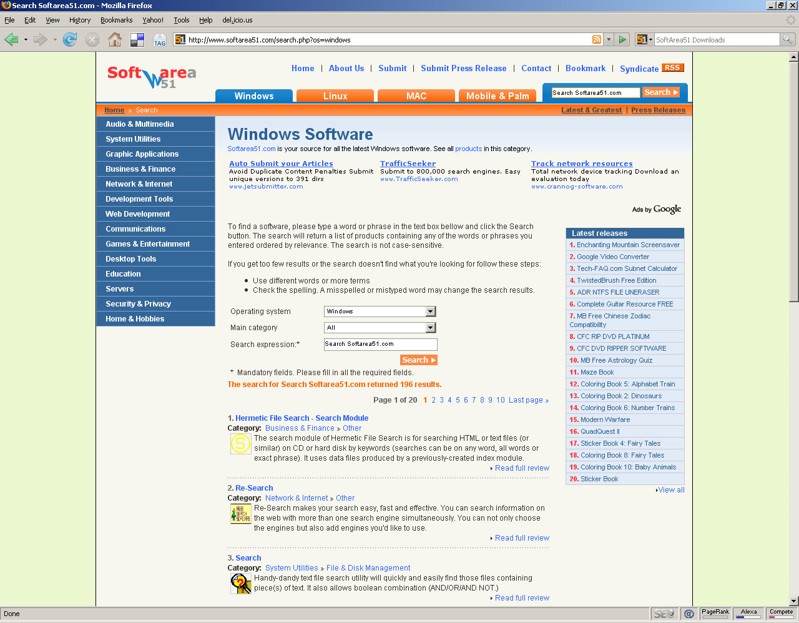This screenshot has height=623, width=799.
Task: Click the orange Search button below the form
Action: point(419,360)
